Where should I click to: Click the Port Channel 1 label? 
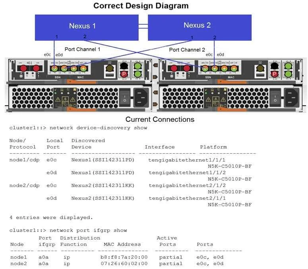[83, 49]
